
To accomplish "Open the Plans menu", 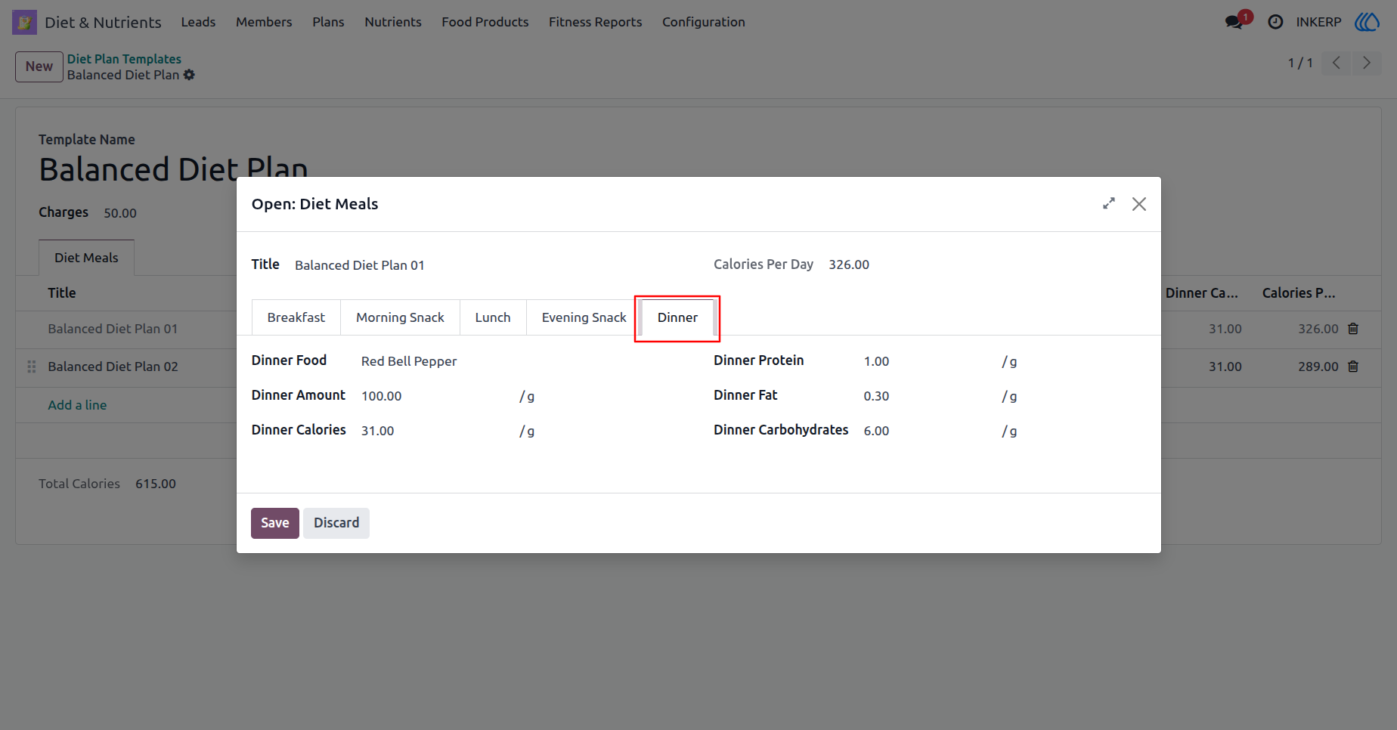I will [328, 22].
